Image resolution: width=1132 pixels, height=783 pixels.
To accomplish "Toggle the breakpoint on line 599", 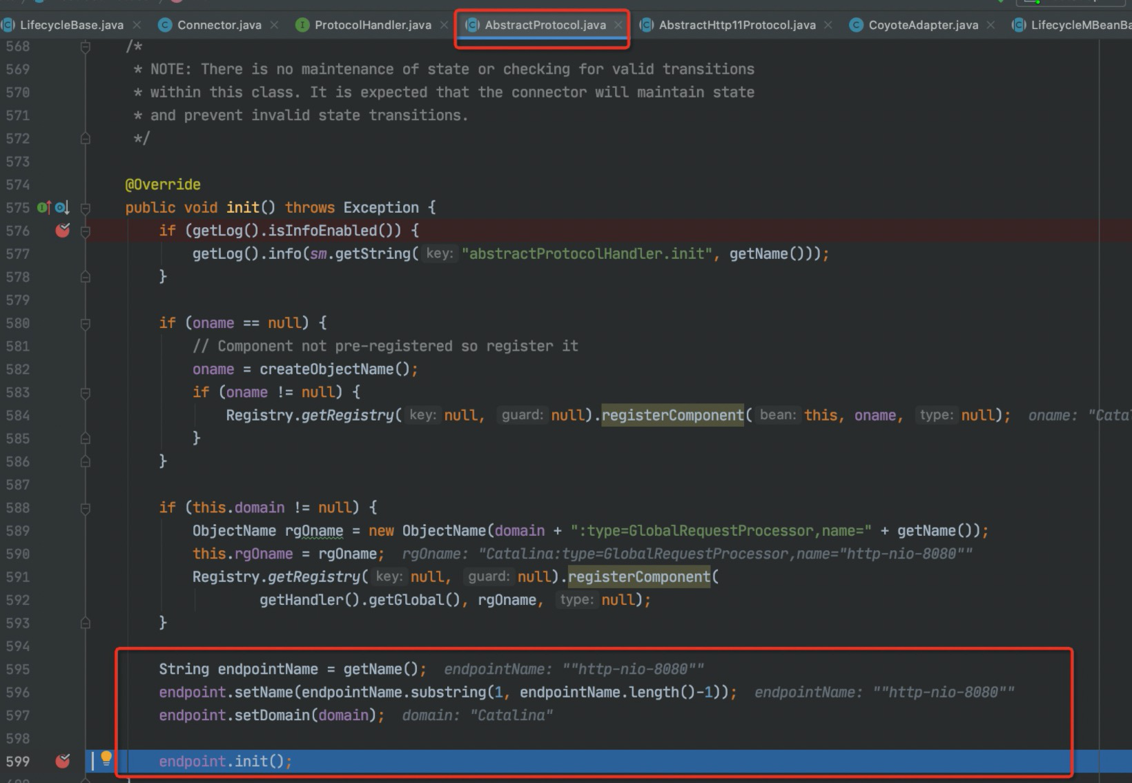I will coord(63,761).
